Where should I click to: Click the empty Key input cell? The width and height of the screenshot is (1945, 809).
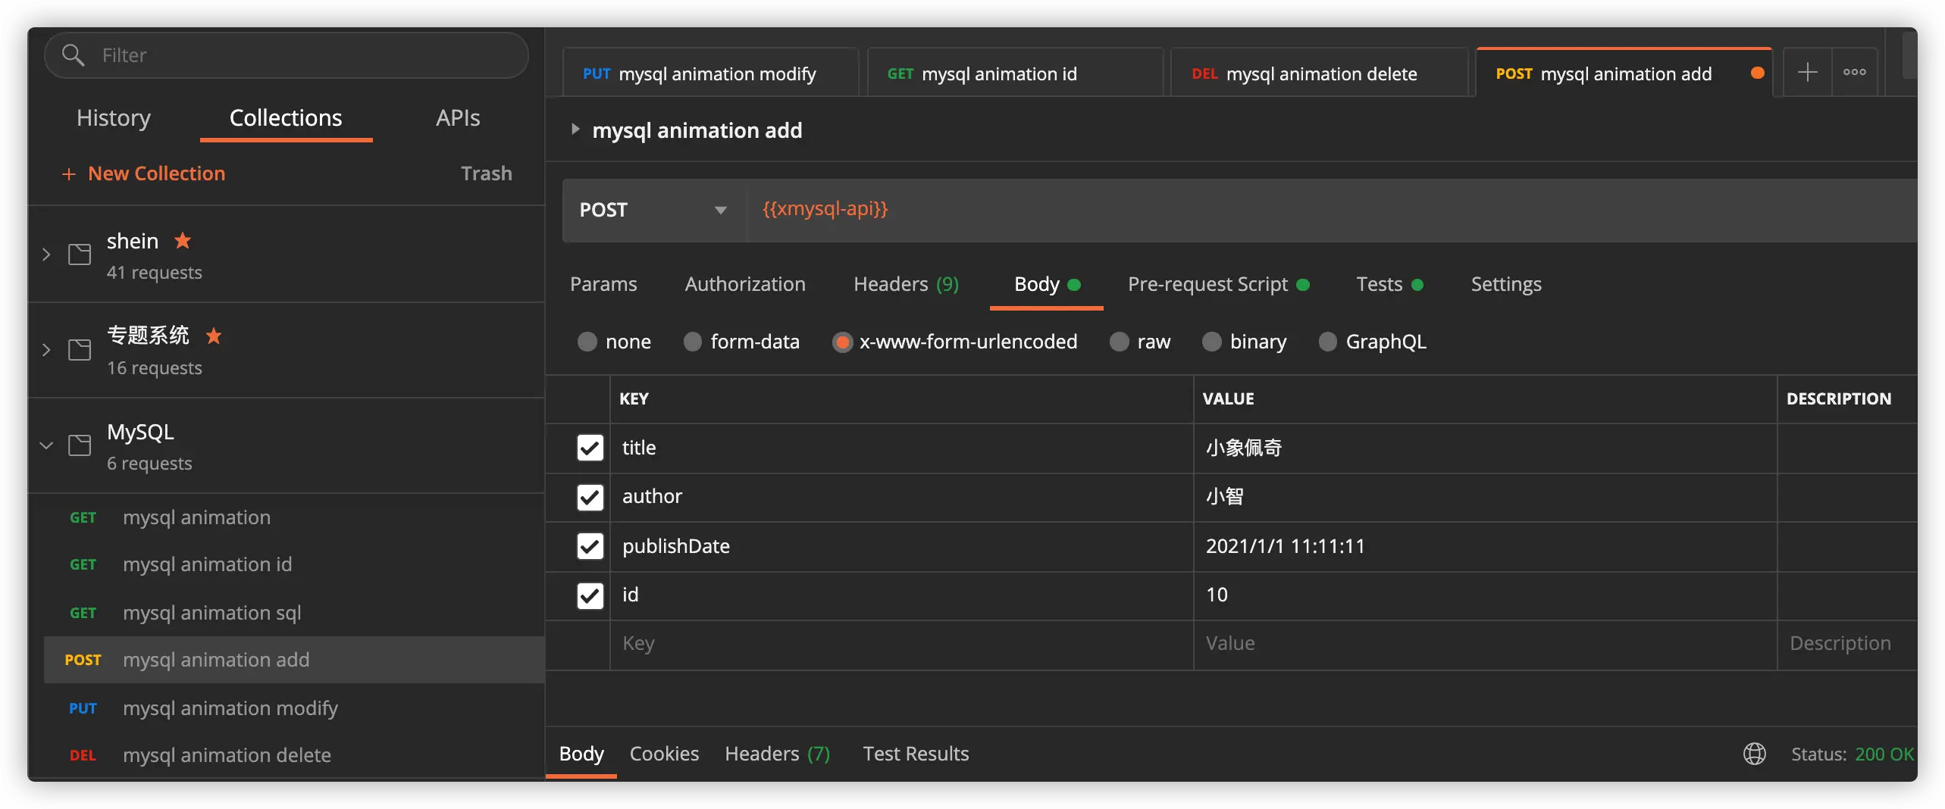[901, 645]
